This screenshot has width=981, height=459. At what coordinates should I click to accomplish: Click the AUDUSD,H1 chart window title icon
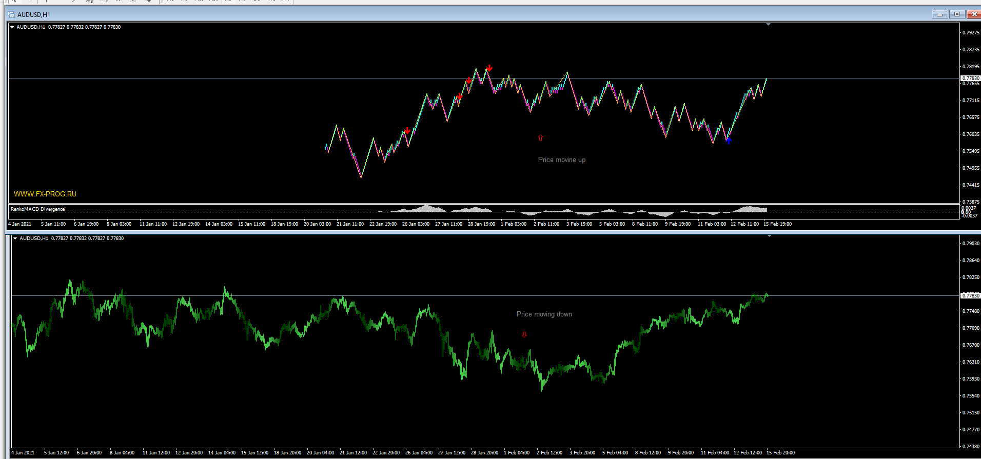11,14
